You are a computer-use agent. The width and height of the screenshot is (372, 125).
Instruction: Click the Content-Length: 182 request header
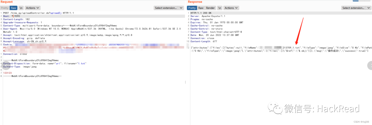click(x=17, y=19)
